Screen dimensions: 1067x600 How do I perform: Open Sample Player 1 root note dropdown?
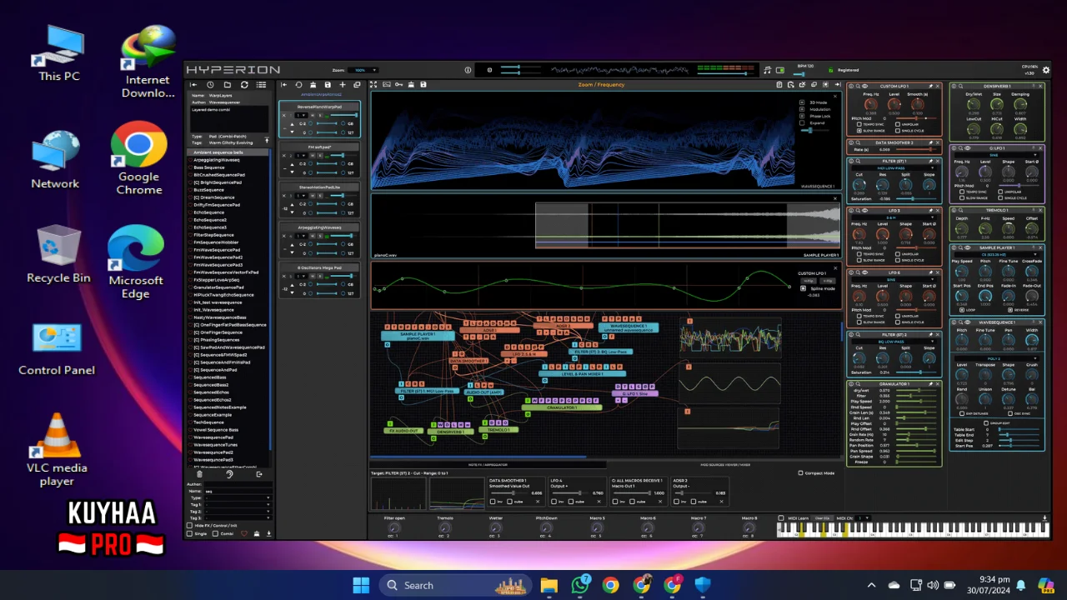[997, 254]
